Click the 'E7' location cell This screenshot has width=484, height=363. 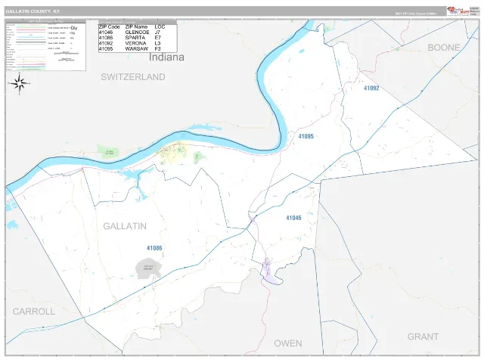[x=158, y=38]
